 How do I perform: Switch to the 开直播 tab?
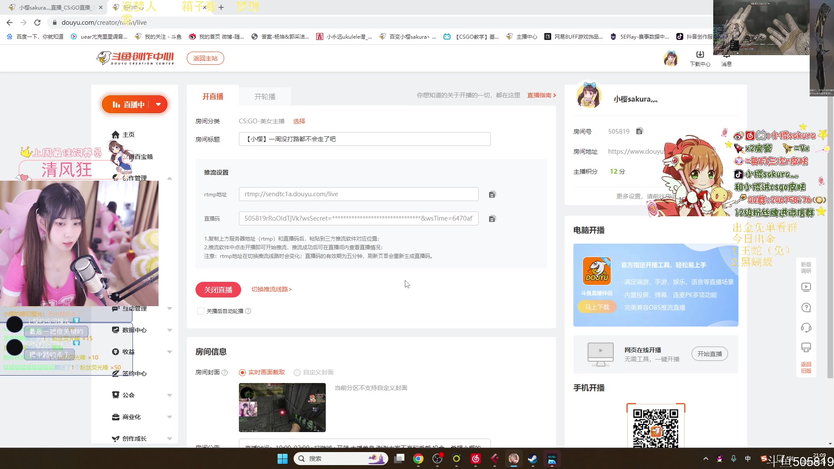click(213, 96)
